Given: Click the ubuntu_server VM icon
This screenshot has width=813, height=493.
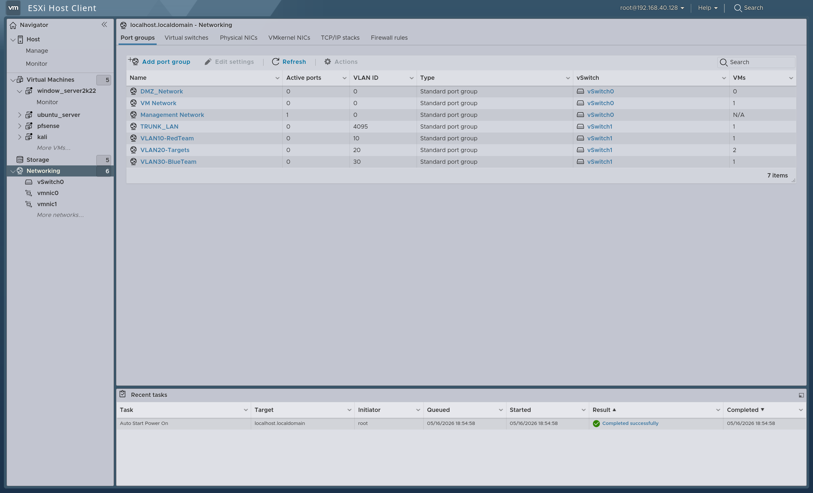Looking at the screenshot, I should click(29, 115).
